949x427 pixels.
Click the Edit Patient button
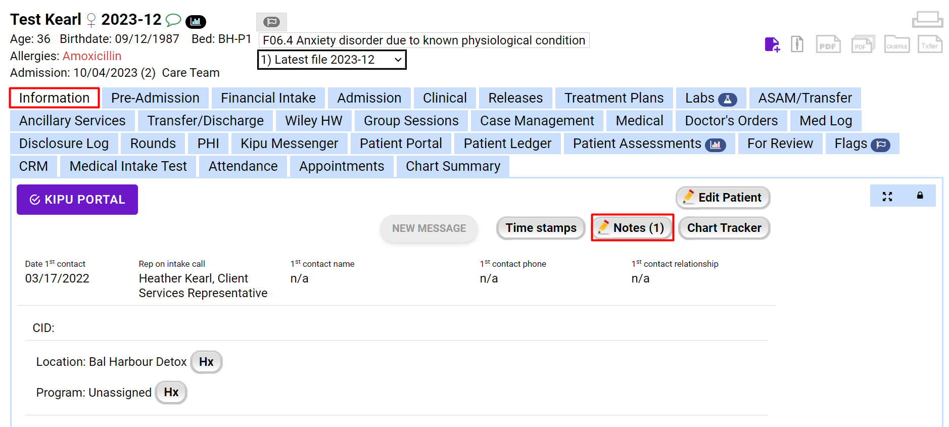pyautogui.click(x=723, y=198)
